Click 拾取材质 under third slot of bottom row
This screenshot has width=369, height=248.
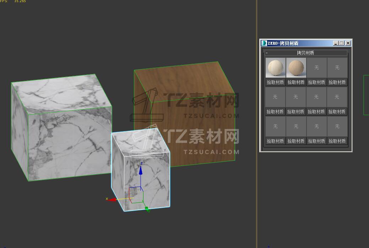click(316, 141)
